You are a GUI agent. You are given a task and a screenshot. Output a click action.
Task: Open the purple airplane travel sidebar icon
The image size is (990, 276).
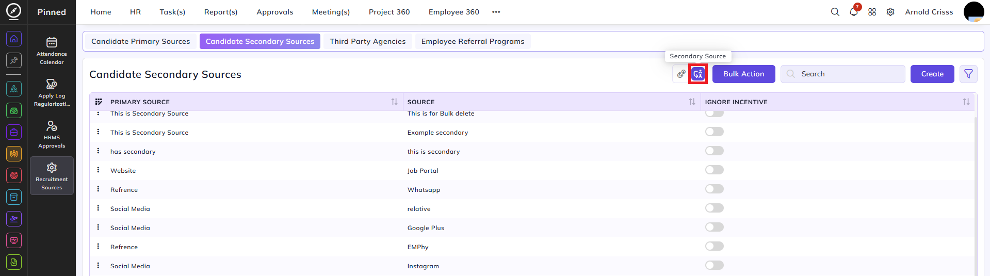[14, 219]
